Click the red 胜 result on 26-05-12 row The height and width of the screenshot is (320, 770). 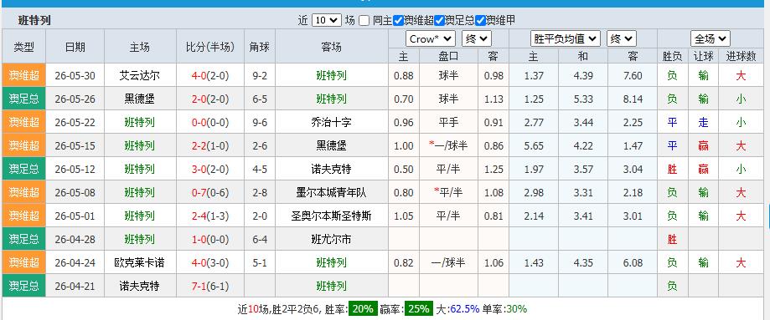672,169
